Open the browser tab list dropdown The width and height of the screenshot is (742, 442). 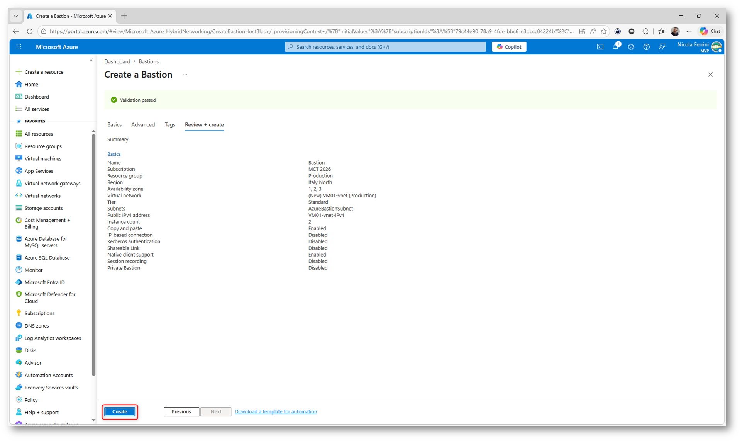(x=16, y=16)
